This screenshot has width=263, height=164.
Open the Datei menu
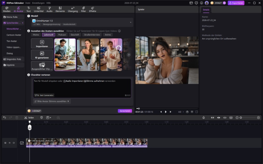(28, 3)
